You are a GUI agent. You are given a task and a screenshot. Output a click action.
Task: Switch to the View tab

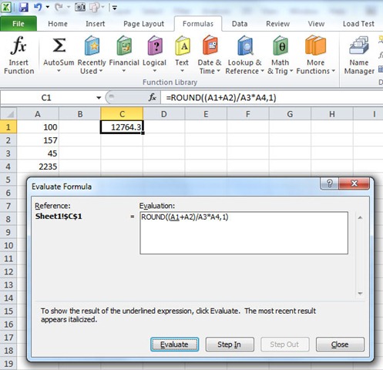click(x=316, y=24)
